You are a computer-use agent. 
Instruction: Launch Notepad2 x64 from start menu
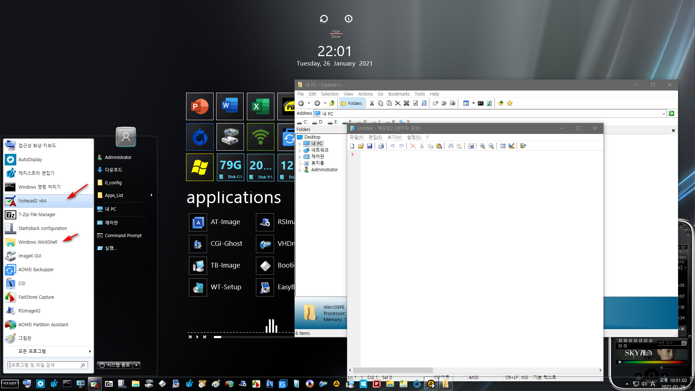click(x=49, y=201)
